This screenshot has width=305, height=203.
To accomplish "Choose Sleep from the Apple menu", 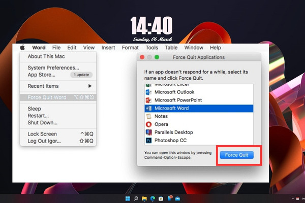I will (58, 109).
